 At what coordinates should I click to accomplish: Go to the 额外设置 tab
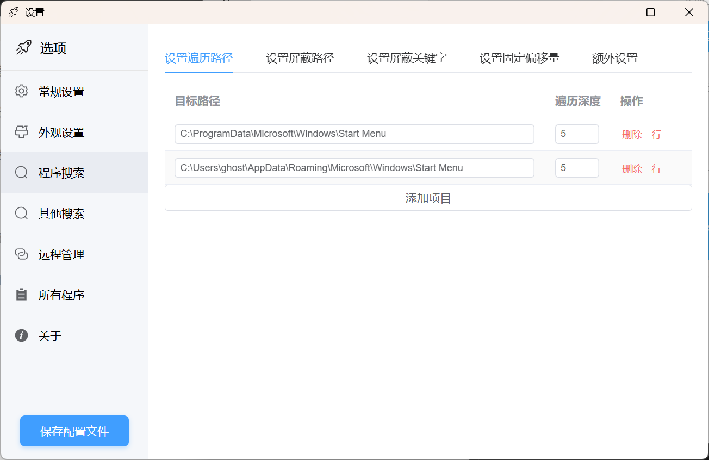click(x=614, y=58)
